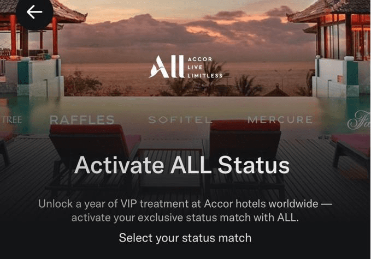Click the cut-off Fairmont script logo
This screenshot has width=371, height=259.
click(359, 120)
